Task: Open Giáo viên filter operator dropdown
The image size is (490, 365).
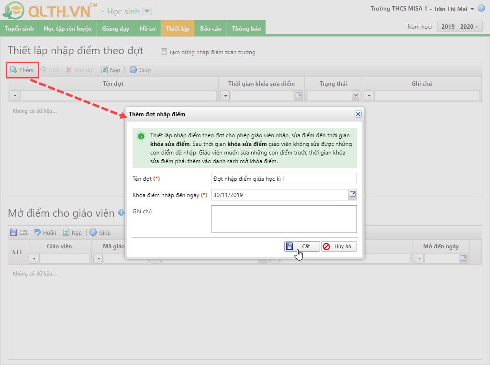Action: coord(34,258)
